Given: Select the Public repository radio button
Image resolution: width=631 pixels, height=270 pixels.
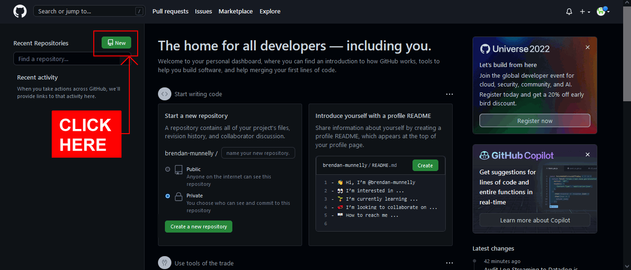Looking at the screenshot, I should pos(168,169).
